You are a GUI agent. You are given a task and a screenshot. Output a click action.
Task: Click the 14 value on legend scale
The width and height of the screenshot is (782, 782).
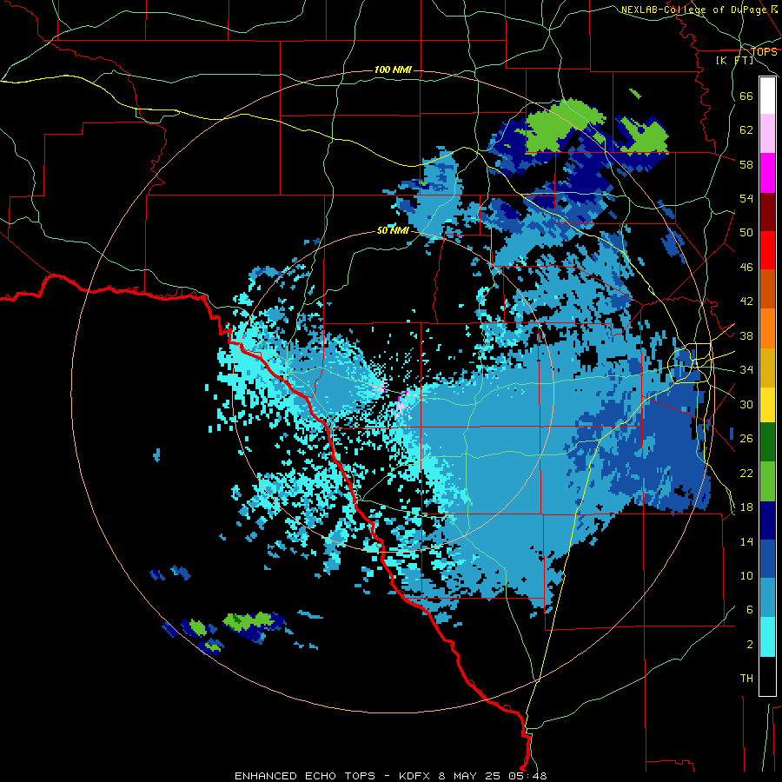tap(746, 541)
